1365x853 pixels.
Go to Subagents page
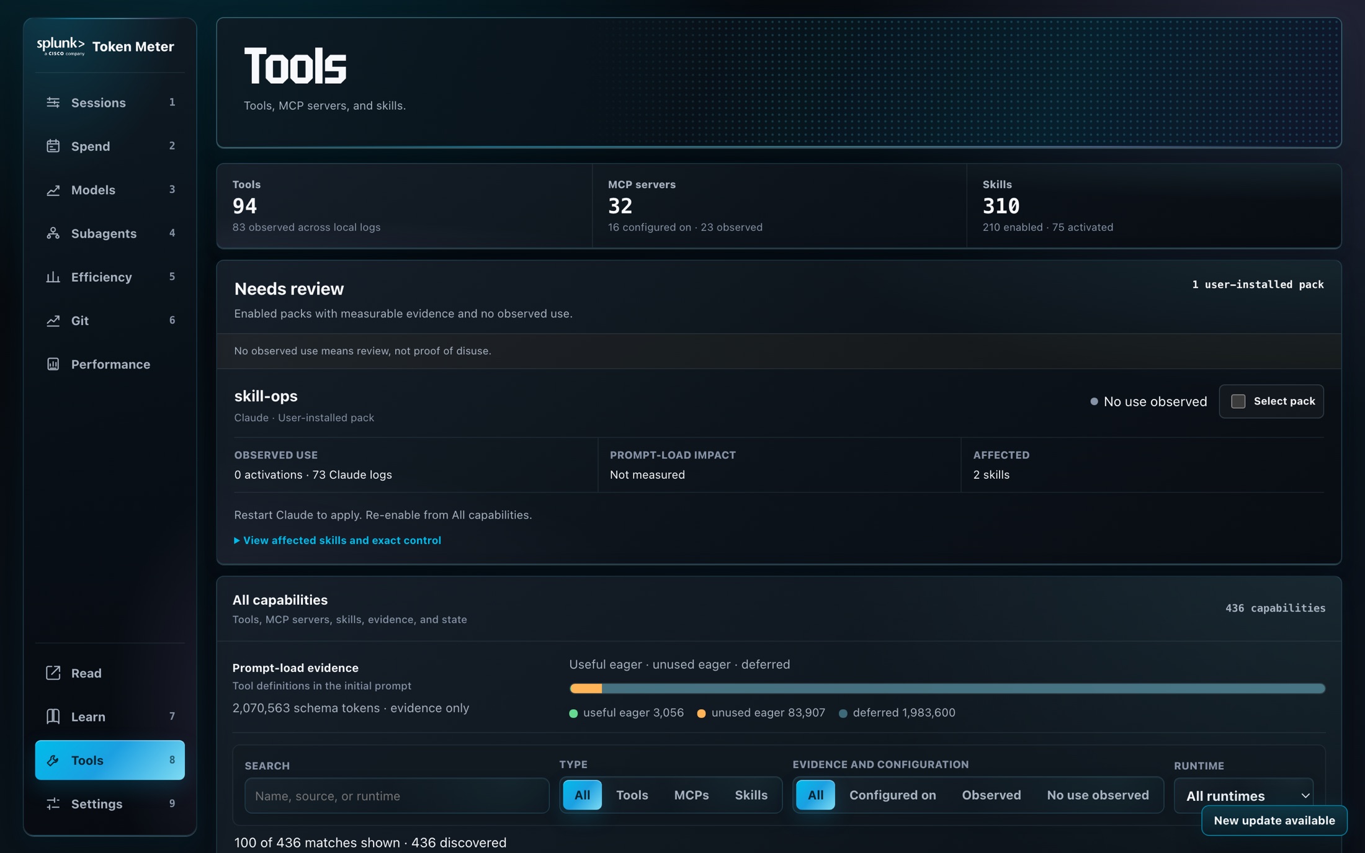[110, 233]
